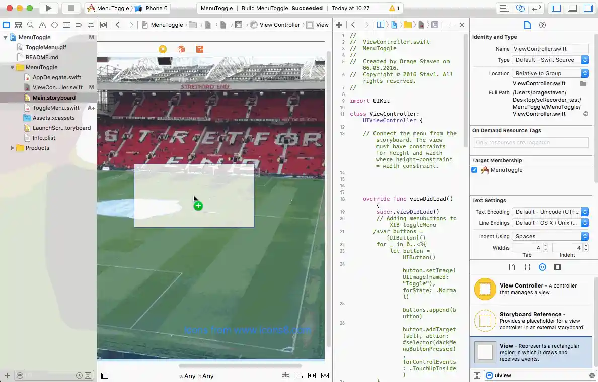Click the Run button to build the app
Viewport: 598px width, 382px height.
tap(48, 8)
